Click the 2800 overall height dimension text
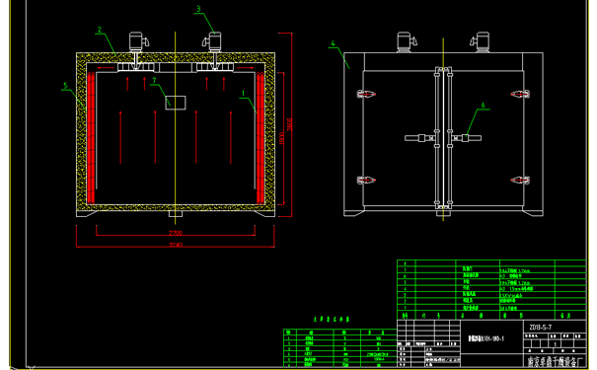 [x=289, y=125]
